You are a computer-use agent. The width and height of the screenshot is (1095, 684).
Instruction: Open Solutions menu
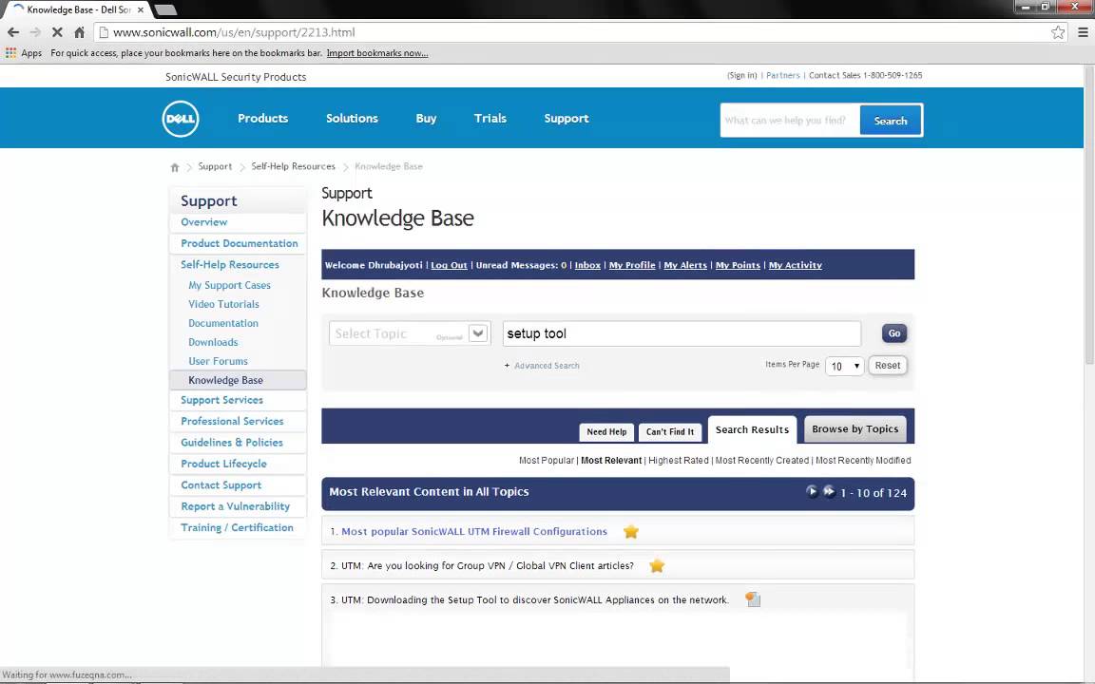click(x=352, y=119)
